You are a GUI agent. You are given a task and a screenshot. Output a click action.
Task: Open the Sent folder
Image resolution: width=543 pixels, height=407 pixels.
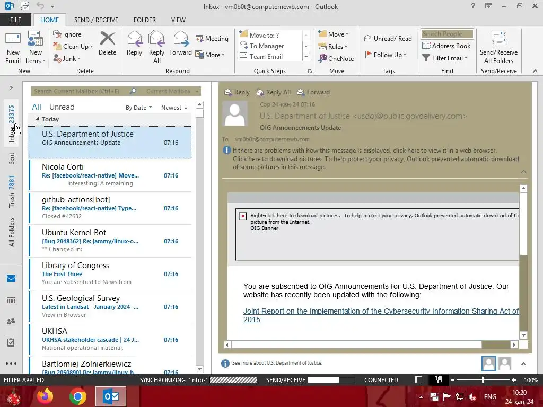[x=12, y=158]
